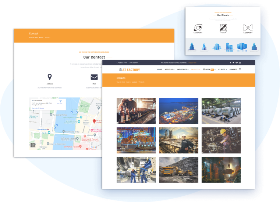Click the Park Plaza map marker
The width and height of the screenshot is (280, 203).
tap(92, 130)
